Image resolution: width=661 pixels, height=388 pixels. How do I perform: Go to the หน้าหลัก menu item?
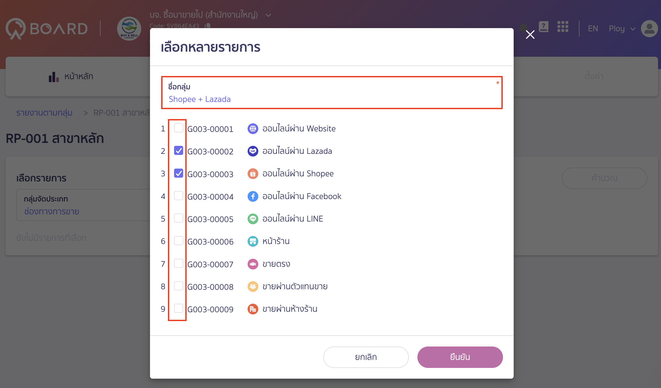pos(78,76)
